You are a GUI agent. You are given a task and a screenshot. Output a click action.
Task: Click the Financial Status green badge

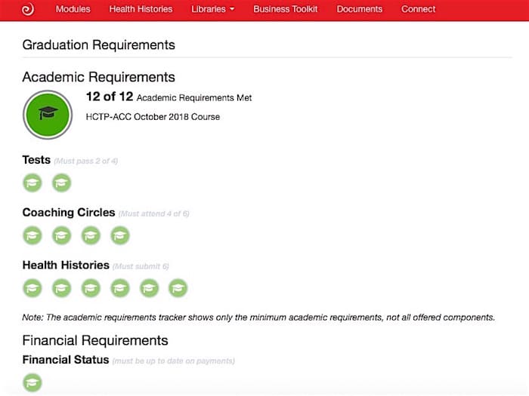[32, 382]
